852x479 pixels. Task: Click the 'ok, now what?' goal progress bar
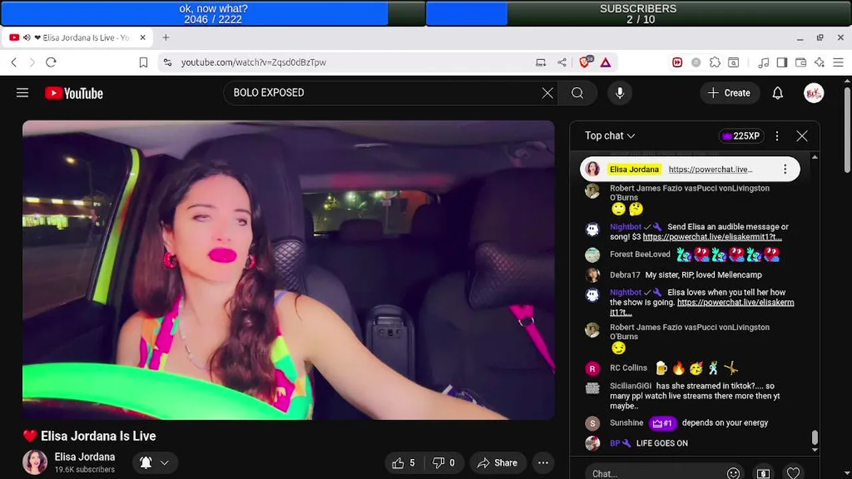click(213, 13)
